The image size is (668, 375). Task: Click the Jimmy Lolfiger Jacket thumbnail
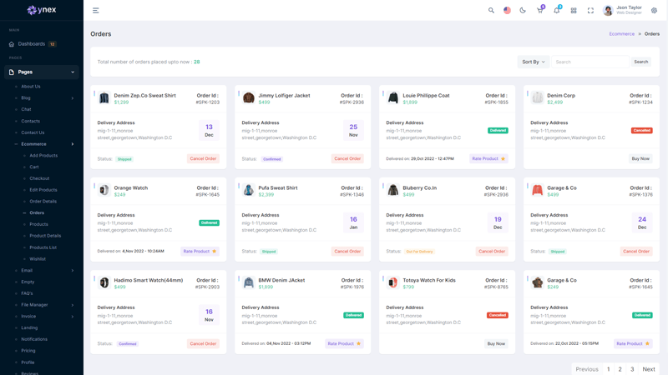(x=249, y=98)
